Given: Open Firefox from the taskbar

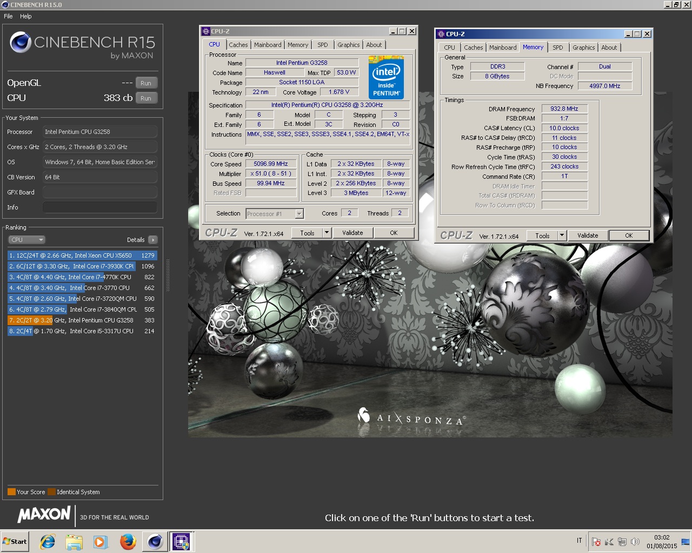Looking at the screenshot, I should coord(128,542).
